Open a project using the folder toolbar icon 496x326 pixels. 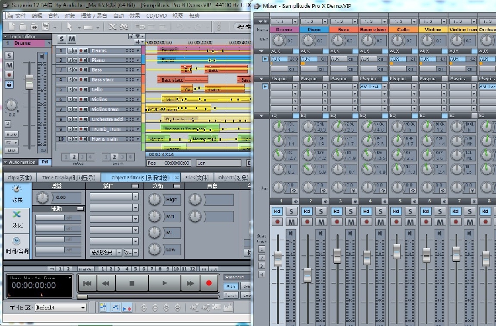[x=22, y=26]
